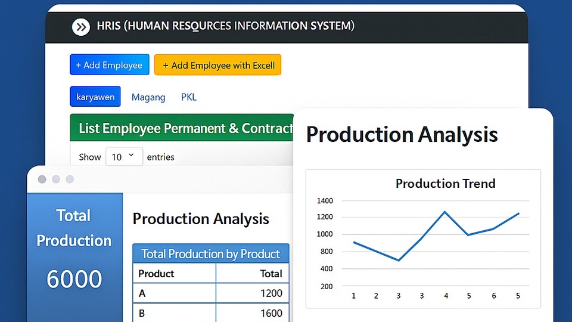Click the middle gray window dot
The width and height of the screenshot is (572, 322).
tap(56, 179)
